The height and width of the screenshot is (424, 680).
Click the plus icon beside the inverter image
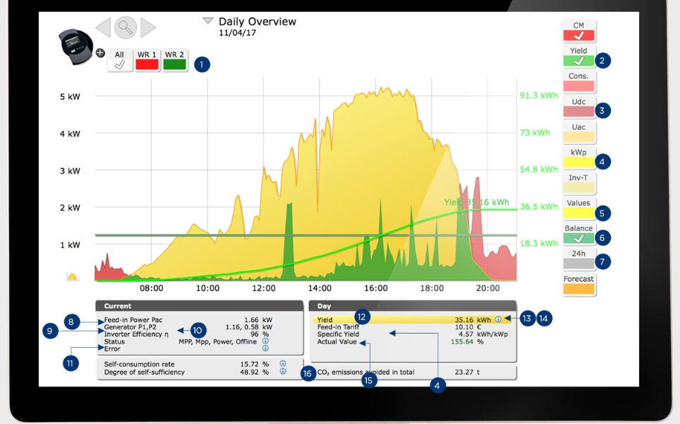(x=100, y=52)
